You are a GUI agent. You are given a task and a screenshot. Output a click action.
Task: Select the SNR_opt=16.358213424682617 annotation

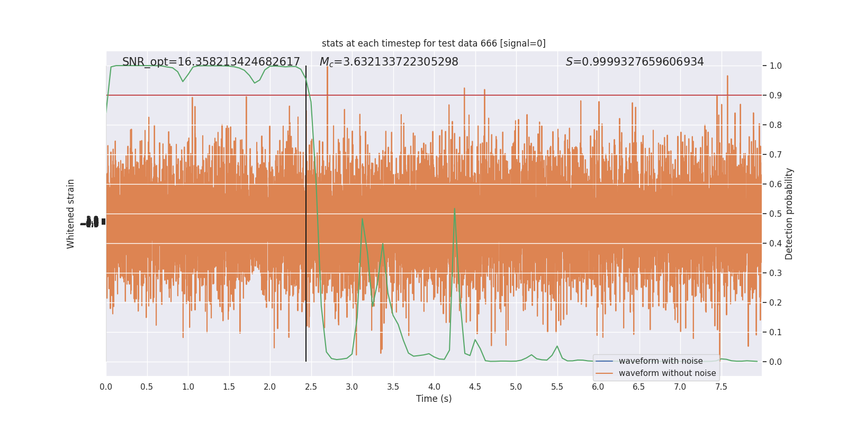211,62
